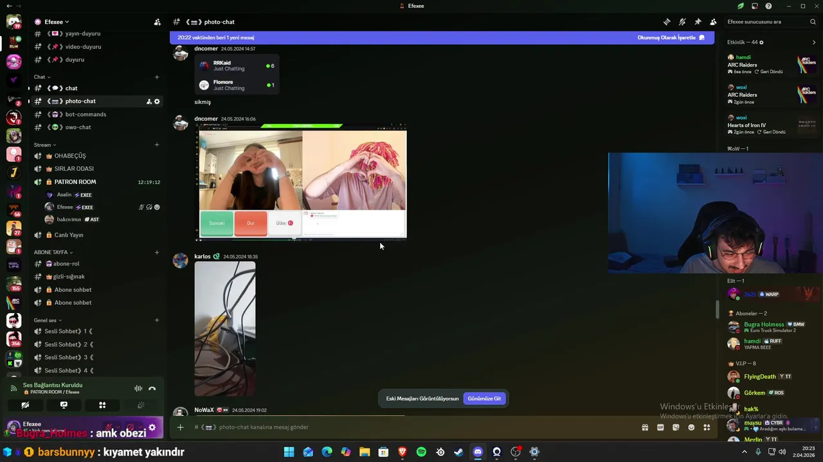Open the gift icon in message bar
823x462 pixels.
(645, 427)
